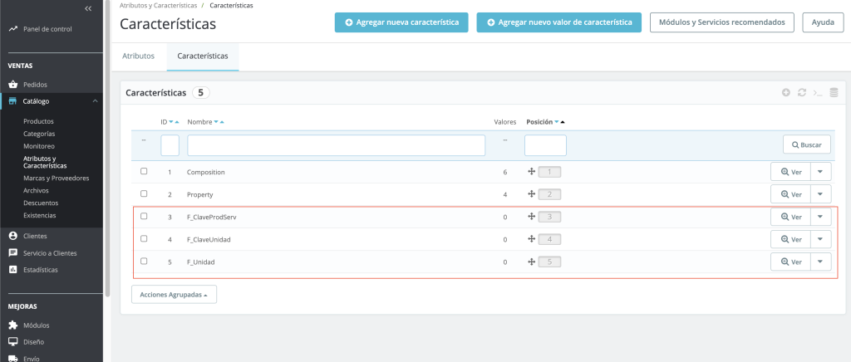Open Categorías in the sidebar
This screenshot has height=362, width=851.
point(39,134)
